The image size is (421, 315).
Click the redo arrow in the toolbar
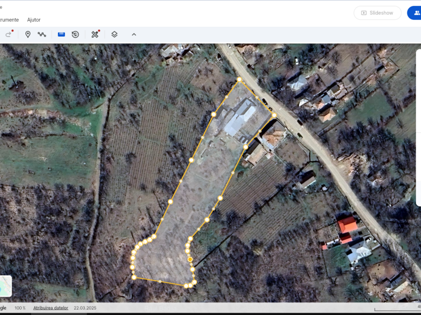coord(8,34)
